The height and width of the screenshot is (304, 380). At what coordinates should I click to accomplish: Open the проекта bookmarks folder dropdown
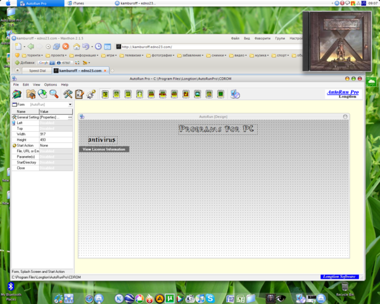pyautogui.click(x=56, y=55)
